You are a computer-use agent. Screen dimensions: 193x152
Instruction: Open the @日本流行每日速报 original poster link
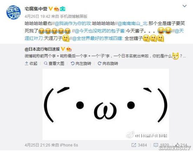coord(42,49)
